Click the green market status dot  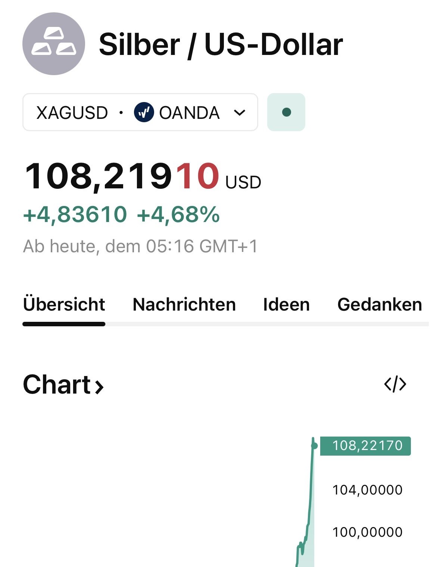(x=286, y=112)
